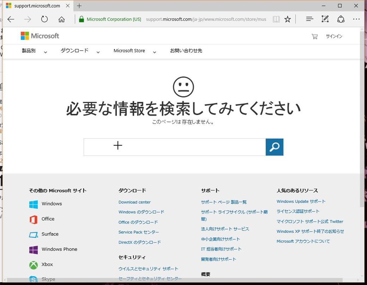Open 中小企業向けサポート link
Image resolution: width=367 pixels, height=285 pixels.
click(x=220, y=239)
